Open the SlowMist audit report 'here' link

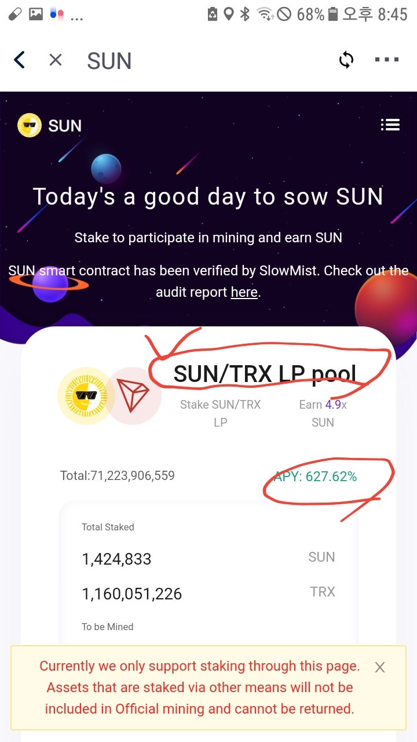tap(244, 292)
